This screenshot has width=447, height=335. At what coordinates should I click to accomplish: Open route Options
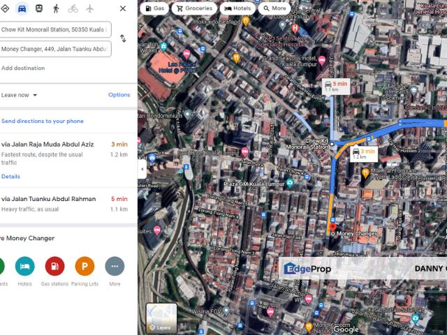point(119,95)
